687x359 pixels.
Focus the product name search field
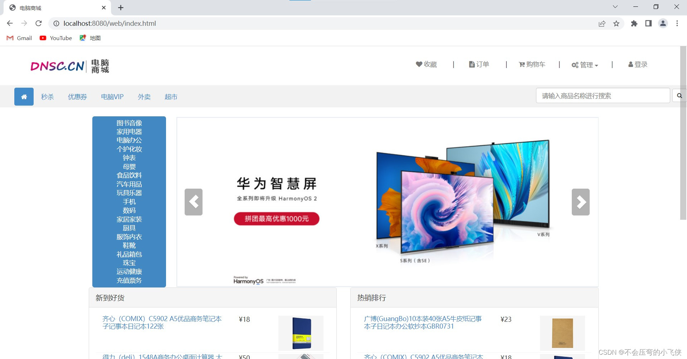click(x=603, y=96)
